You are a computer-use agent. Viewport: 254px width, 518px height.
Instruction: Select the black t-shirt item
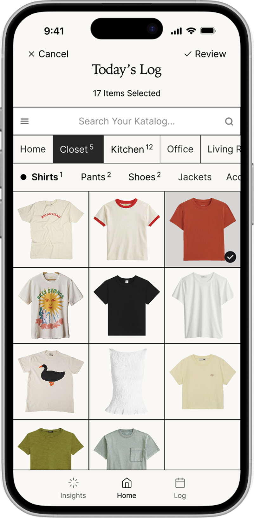pos(127,306)
